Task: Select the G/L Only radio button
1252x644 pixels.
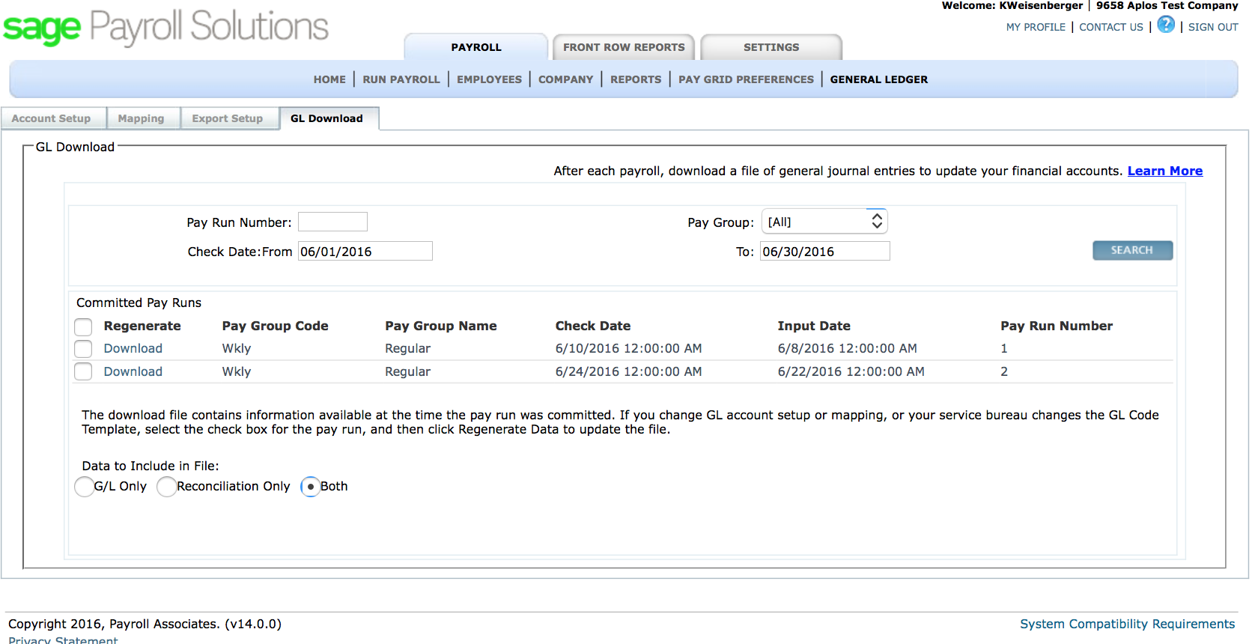Action: 85,487
